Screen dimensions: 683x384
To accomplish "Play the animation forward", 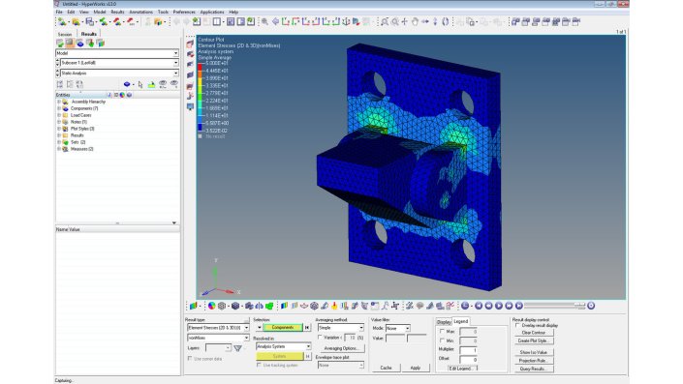I will [499, 306].
